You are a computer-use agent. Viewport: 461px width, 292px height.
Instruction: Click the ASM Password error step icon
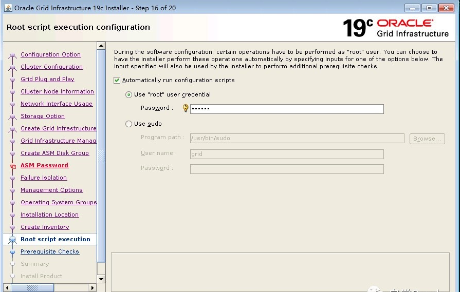coord(13,166)
